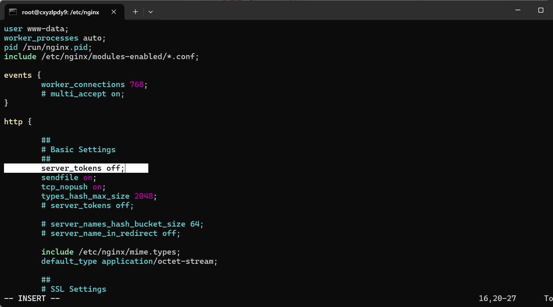The image size is (553, 307).
Task: Open a new terminal tab
Action: 135,12
